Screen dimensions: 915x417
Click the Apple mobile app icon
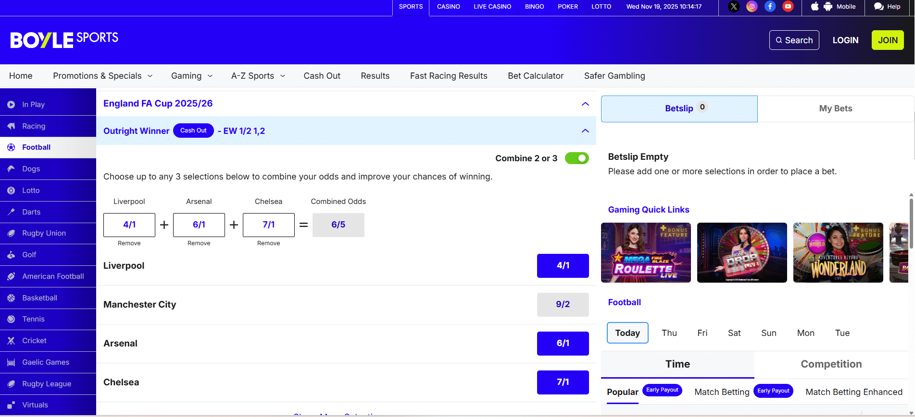[815, 7]
